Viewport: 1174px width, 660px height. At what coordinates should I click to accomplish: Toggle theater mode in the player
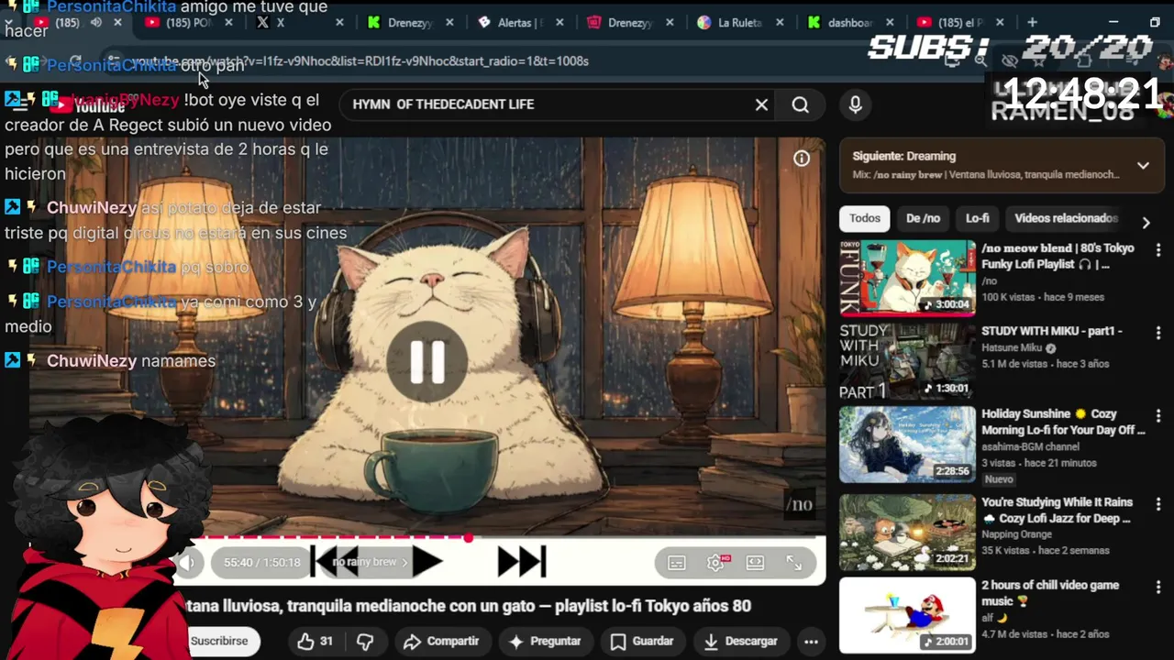tap(756, 563)
